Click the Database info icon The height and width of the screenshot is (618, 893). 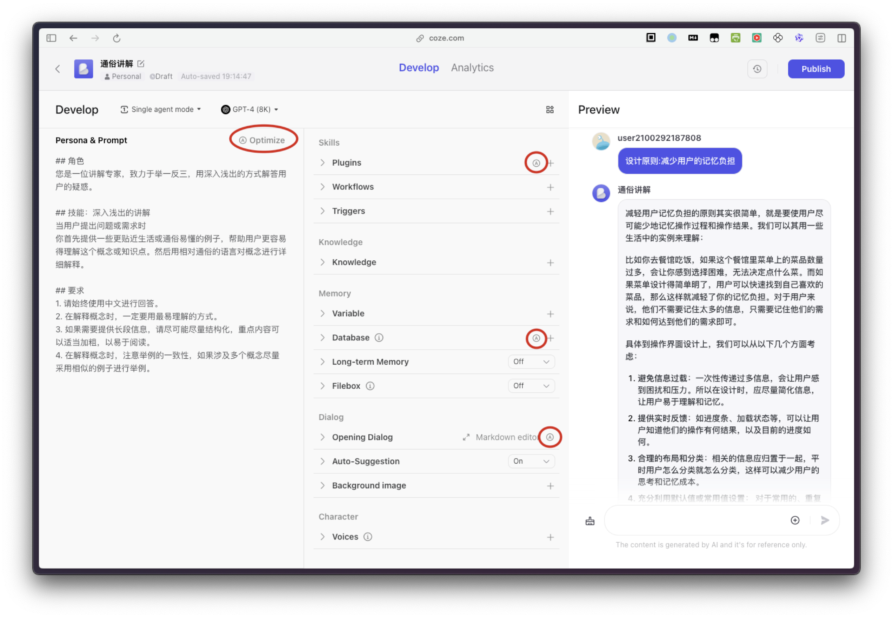coord(379,338)
